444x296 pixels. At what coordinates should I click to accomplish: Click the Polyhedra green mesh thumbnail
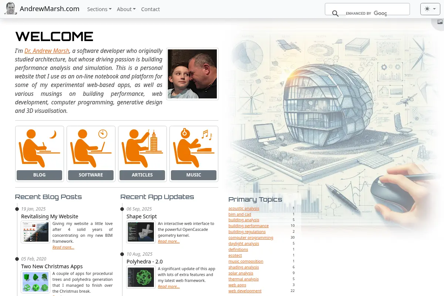141,277
